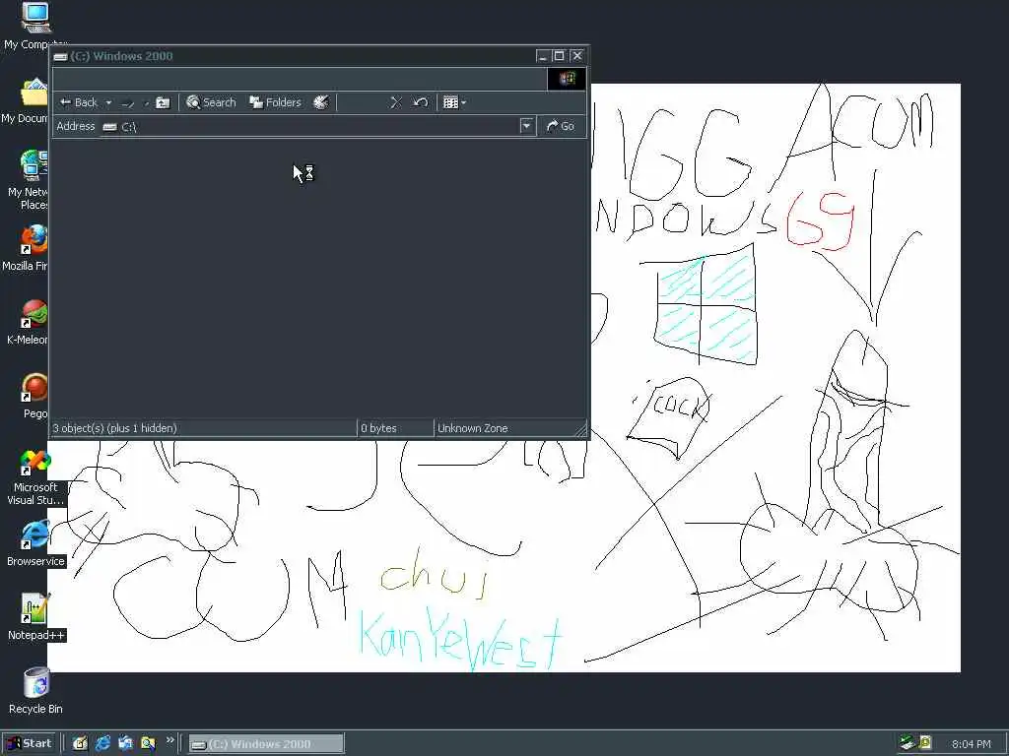Image resolution: width=1009 pixels, height=756 pixels.
Task: Click the '3 object(s) (plus 1 hidden)' status text
Action: tap(114, 428)
